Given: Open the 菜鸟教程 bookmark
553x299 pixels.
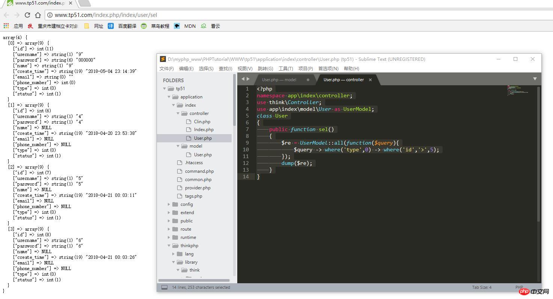Looking at the screenshot, I should (x=155, y=26).
